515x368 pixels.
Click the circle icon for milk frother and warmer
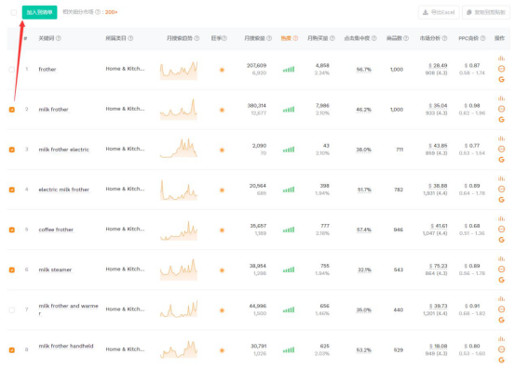click(501, 309)
